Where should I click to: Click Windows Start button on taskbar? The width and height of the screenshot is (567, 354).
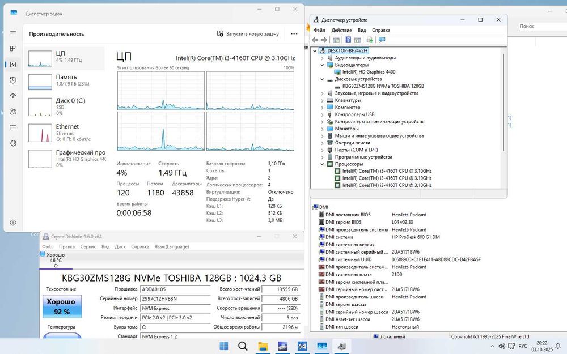224,346
